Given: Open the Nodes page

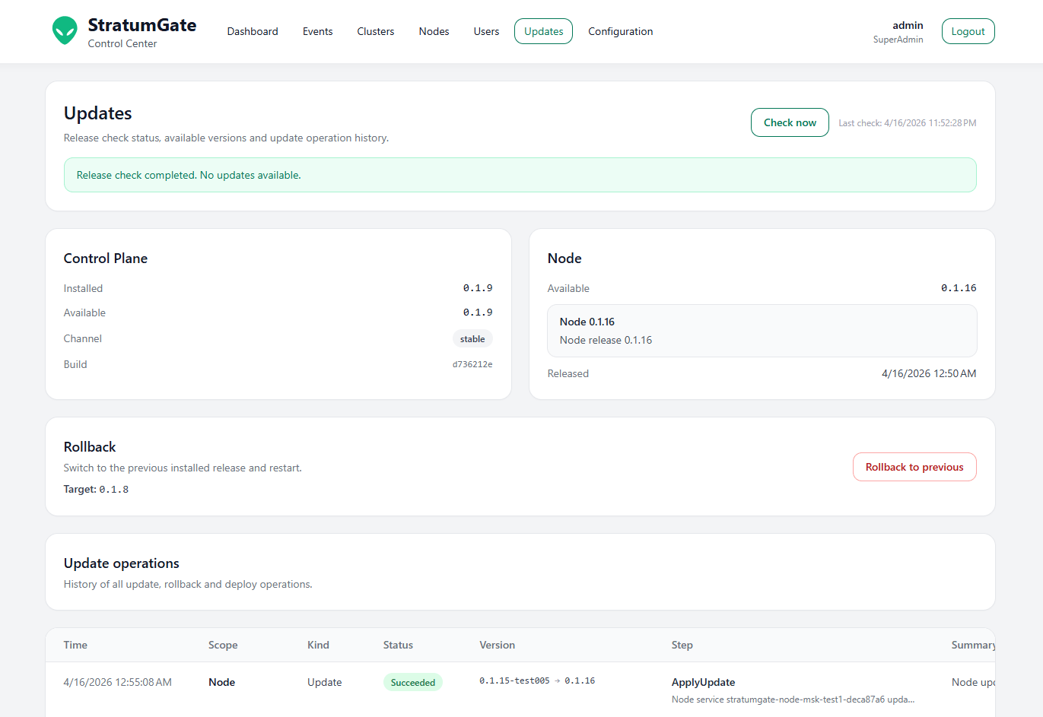Looking at the screenshot, I should (x=434, y=31).
